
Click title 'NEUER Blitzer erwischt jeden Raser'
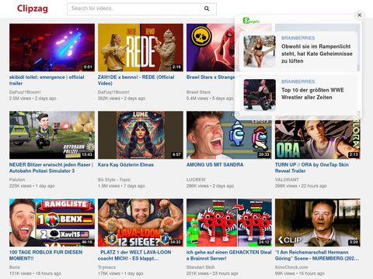point(51,167)
